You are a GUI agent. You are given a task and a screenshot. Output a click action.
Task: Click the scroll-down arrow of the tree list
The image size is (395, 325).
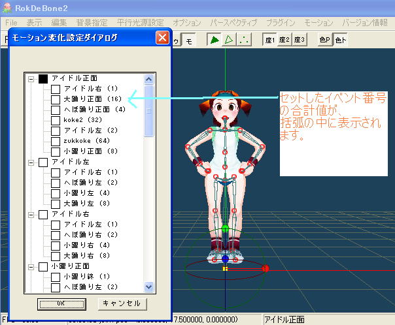tap(148, 286)
